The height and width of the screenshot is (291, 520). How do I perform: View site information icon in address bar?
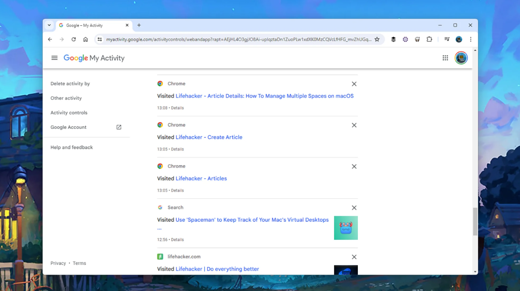(100, 39)
